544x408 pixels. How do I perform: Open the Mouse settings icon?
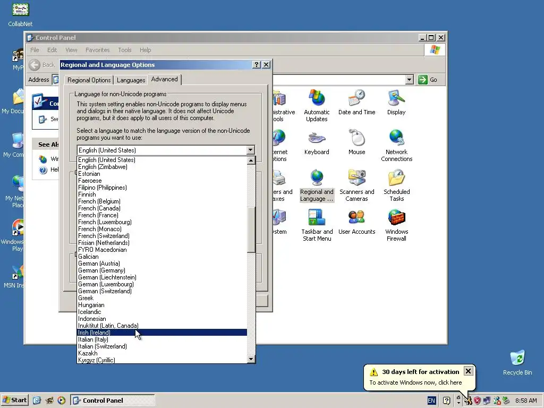(356, 142)
